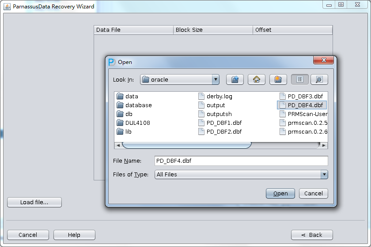The width and height of the screenshot is (371, 247).
Task: Expand Files of Type dropdown
Action: point(324,174)
